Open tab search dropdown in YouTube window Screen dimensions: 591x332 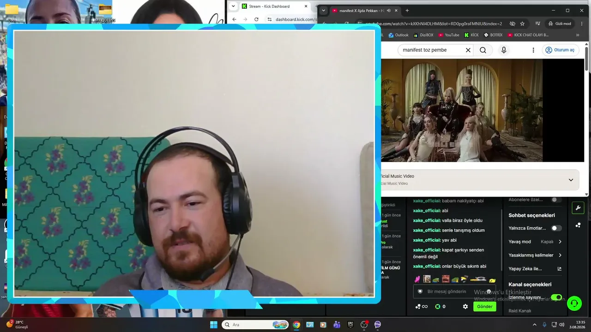pos(324,10)
